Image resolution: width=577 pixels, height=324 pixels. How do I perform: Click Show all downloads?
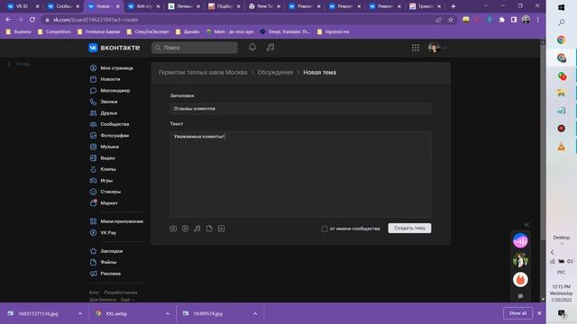pyautogui.click(x=517, y=313)
